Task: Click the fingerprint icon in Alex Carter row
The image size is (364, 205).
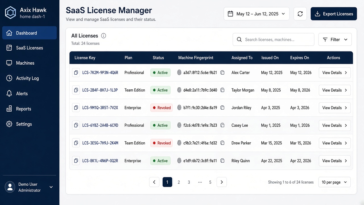Action: [x=179, y=73]
